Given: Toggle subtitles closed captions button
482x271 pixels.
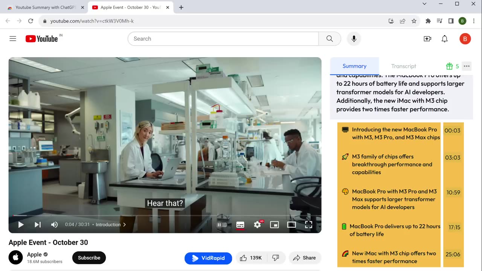Looking at the screenshot, I should coord(240,225).
